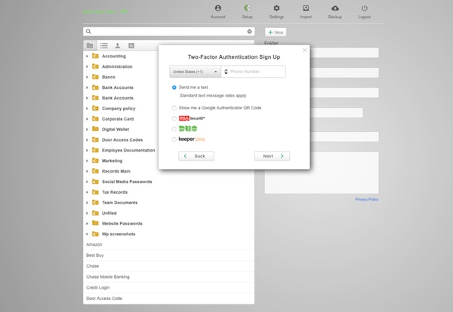Click the search magnifier icon

pyautogui.click(x=88, y=32)
